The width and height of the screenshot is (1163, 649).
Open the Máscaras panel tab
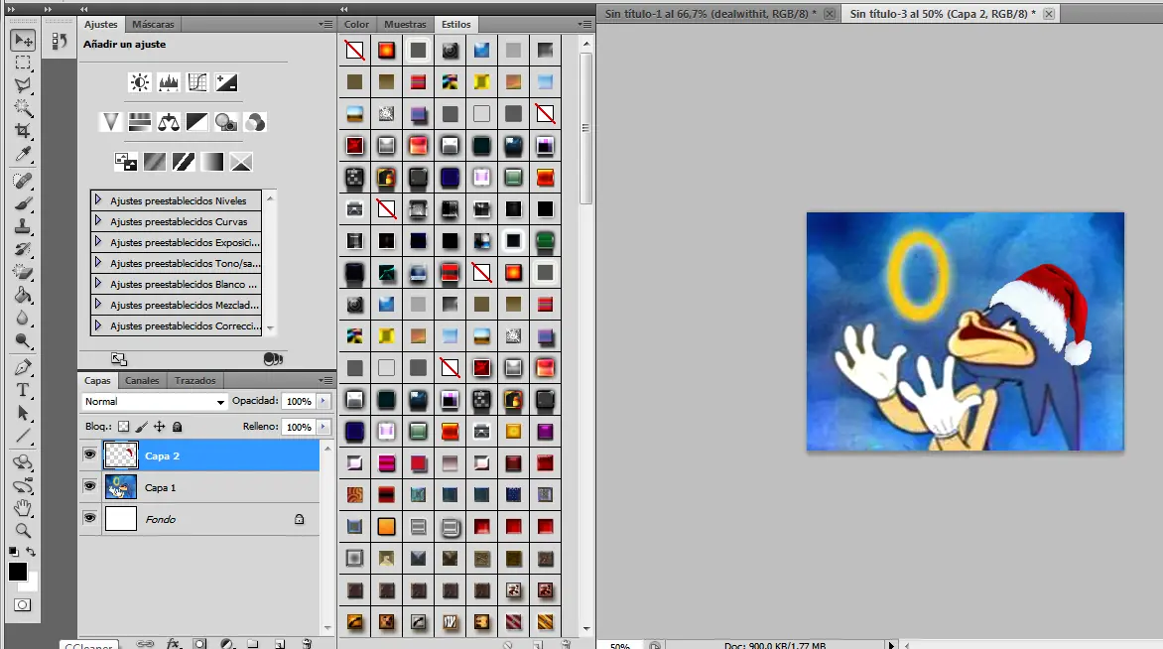coord(152,24)
